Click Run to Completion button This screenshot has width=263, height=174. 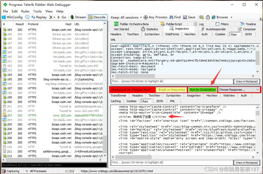click(203, 90)
